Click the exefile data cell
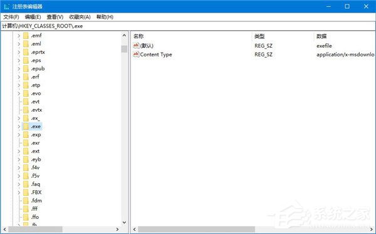 tap(324, 46)
